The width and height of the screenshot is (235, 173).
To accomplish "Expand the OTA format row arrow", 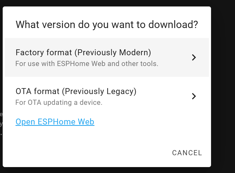I will point(194,96).
